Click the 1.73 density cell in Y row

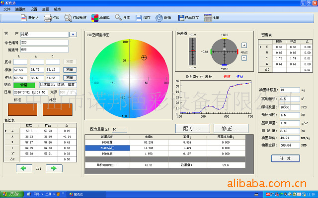coord(279,58)
